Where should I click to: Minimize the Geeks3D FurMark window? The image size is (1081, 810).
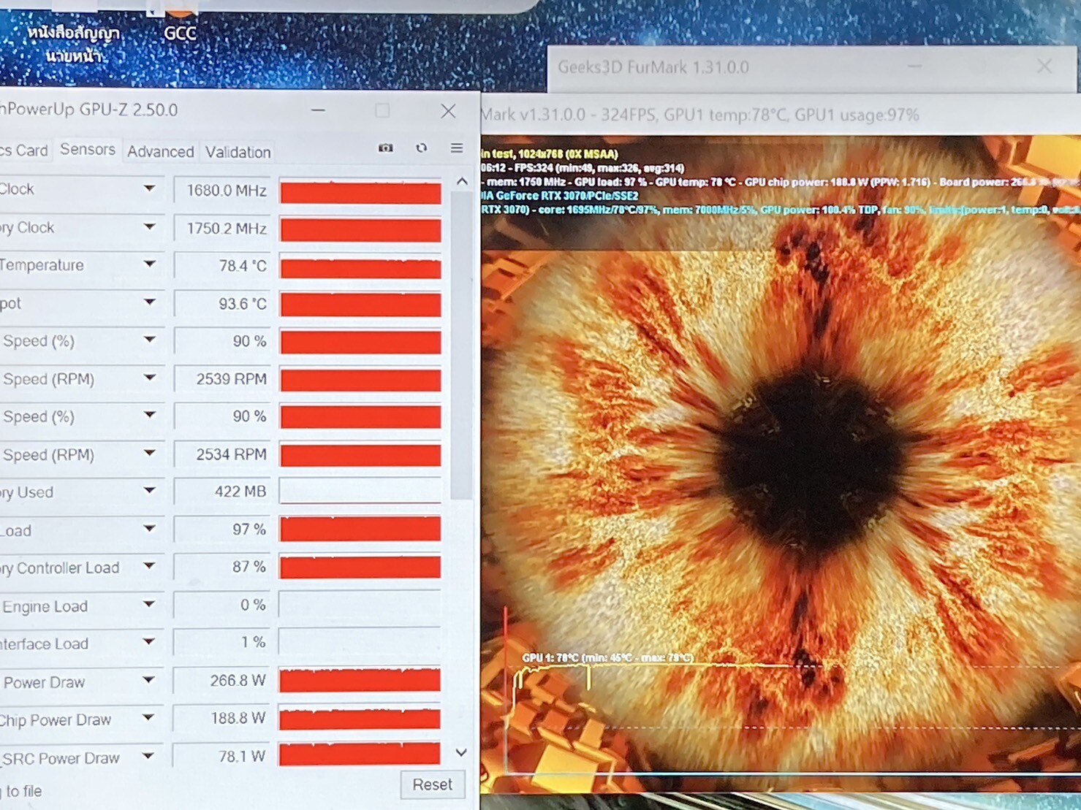(914, 66)
